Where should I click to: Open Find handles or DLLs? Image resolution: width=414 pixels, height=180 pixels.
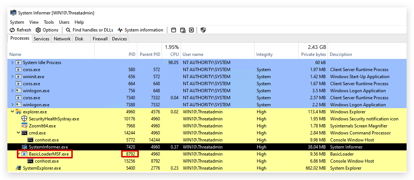point(89,30)
